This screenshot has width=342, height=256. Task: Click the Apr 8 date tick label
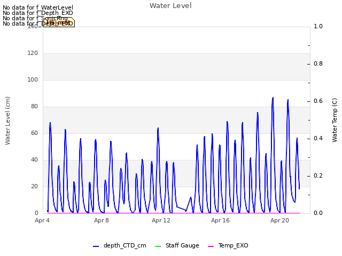(102, 220)
